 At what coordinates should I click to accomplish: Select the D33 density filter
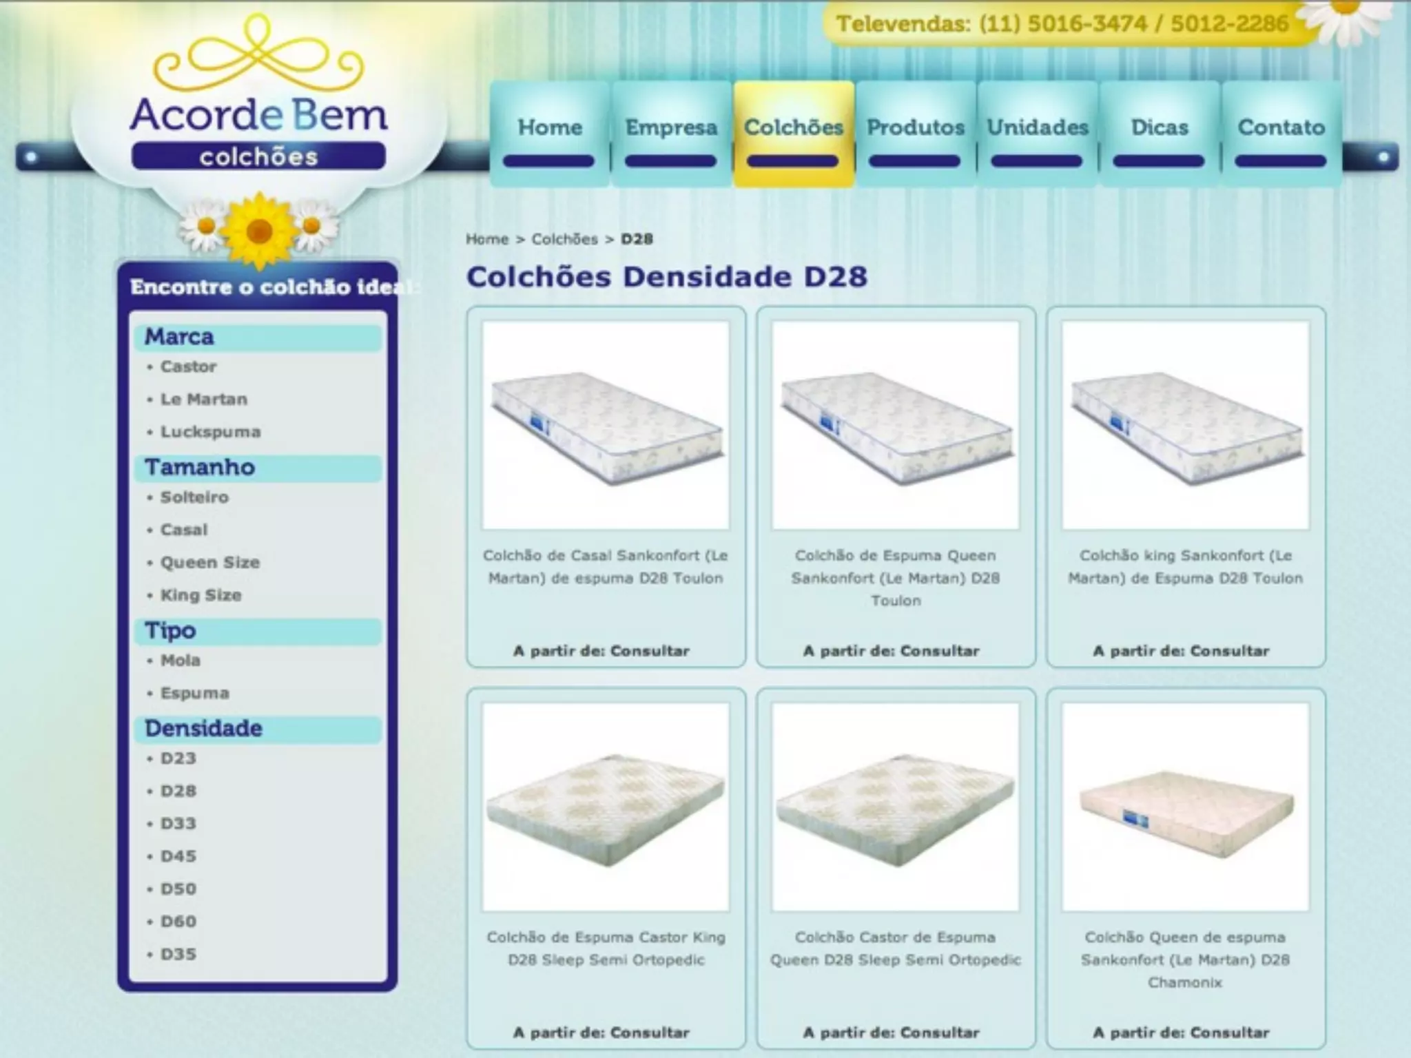(x=178, y=824)
